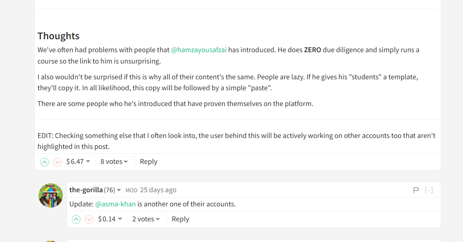This screenshot has height=242, width=463.
Task: Expand the dropdown next to the-gorilla's username
Action: pyautogui.click(x=119, y=189)
